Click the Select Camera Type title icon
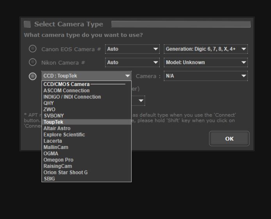The height and width of the screenshot is (219, 271). pos(27,24)
